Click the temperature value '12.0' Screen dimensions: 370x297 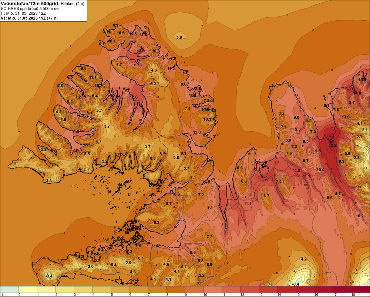tap(196, 105)
